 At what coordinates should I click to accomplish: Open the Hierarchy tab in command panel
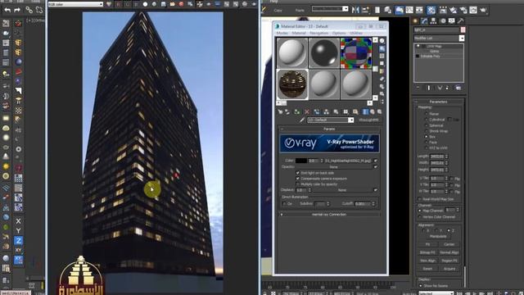pyautogui.click(x=433, y=20)
